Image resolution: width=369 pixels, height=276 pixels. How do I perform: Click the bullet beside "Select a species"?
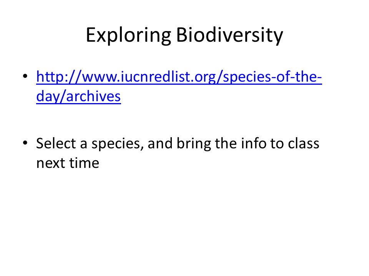pyautogui.click(x=25, y=143)
